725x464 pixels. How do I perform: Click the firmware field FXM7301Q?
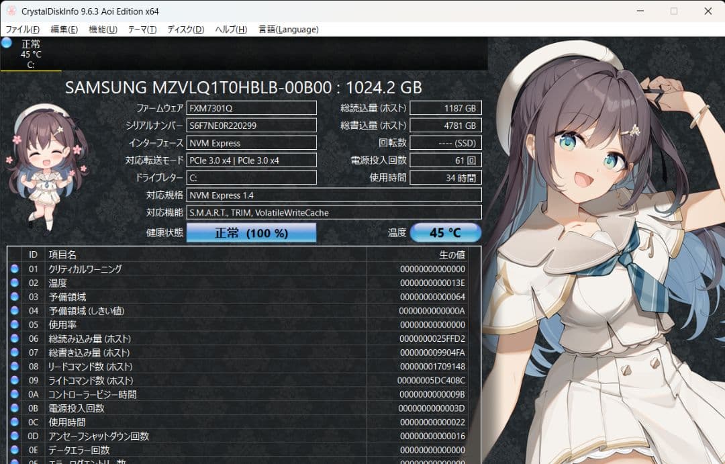pos(252,108)
